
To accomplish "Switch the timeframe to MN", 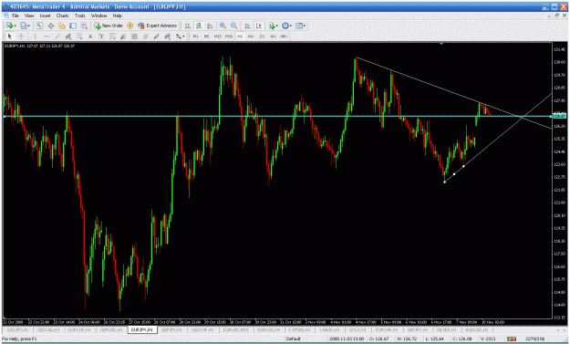I will pyautogui.click(x=284, y=36).
